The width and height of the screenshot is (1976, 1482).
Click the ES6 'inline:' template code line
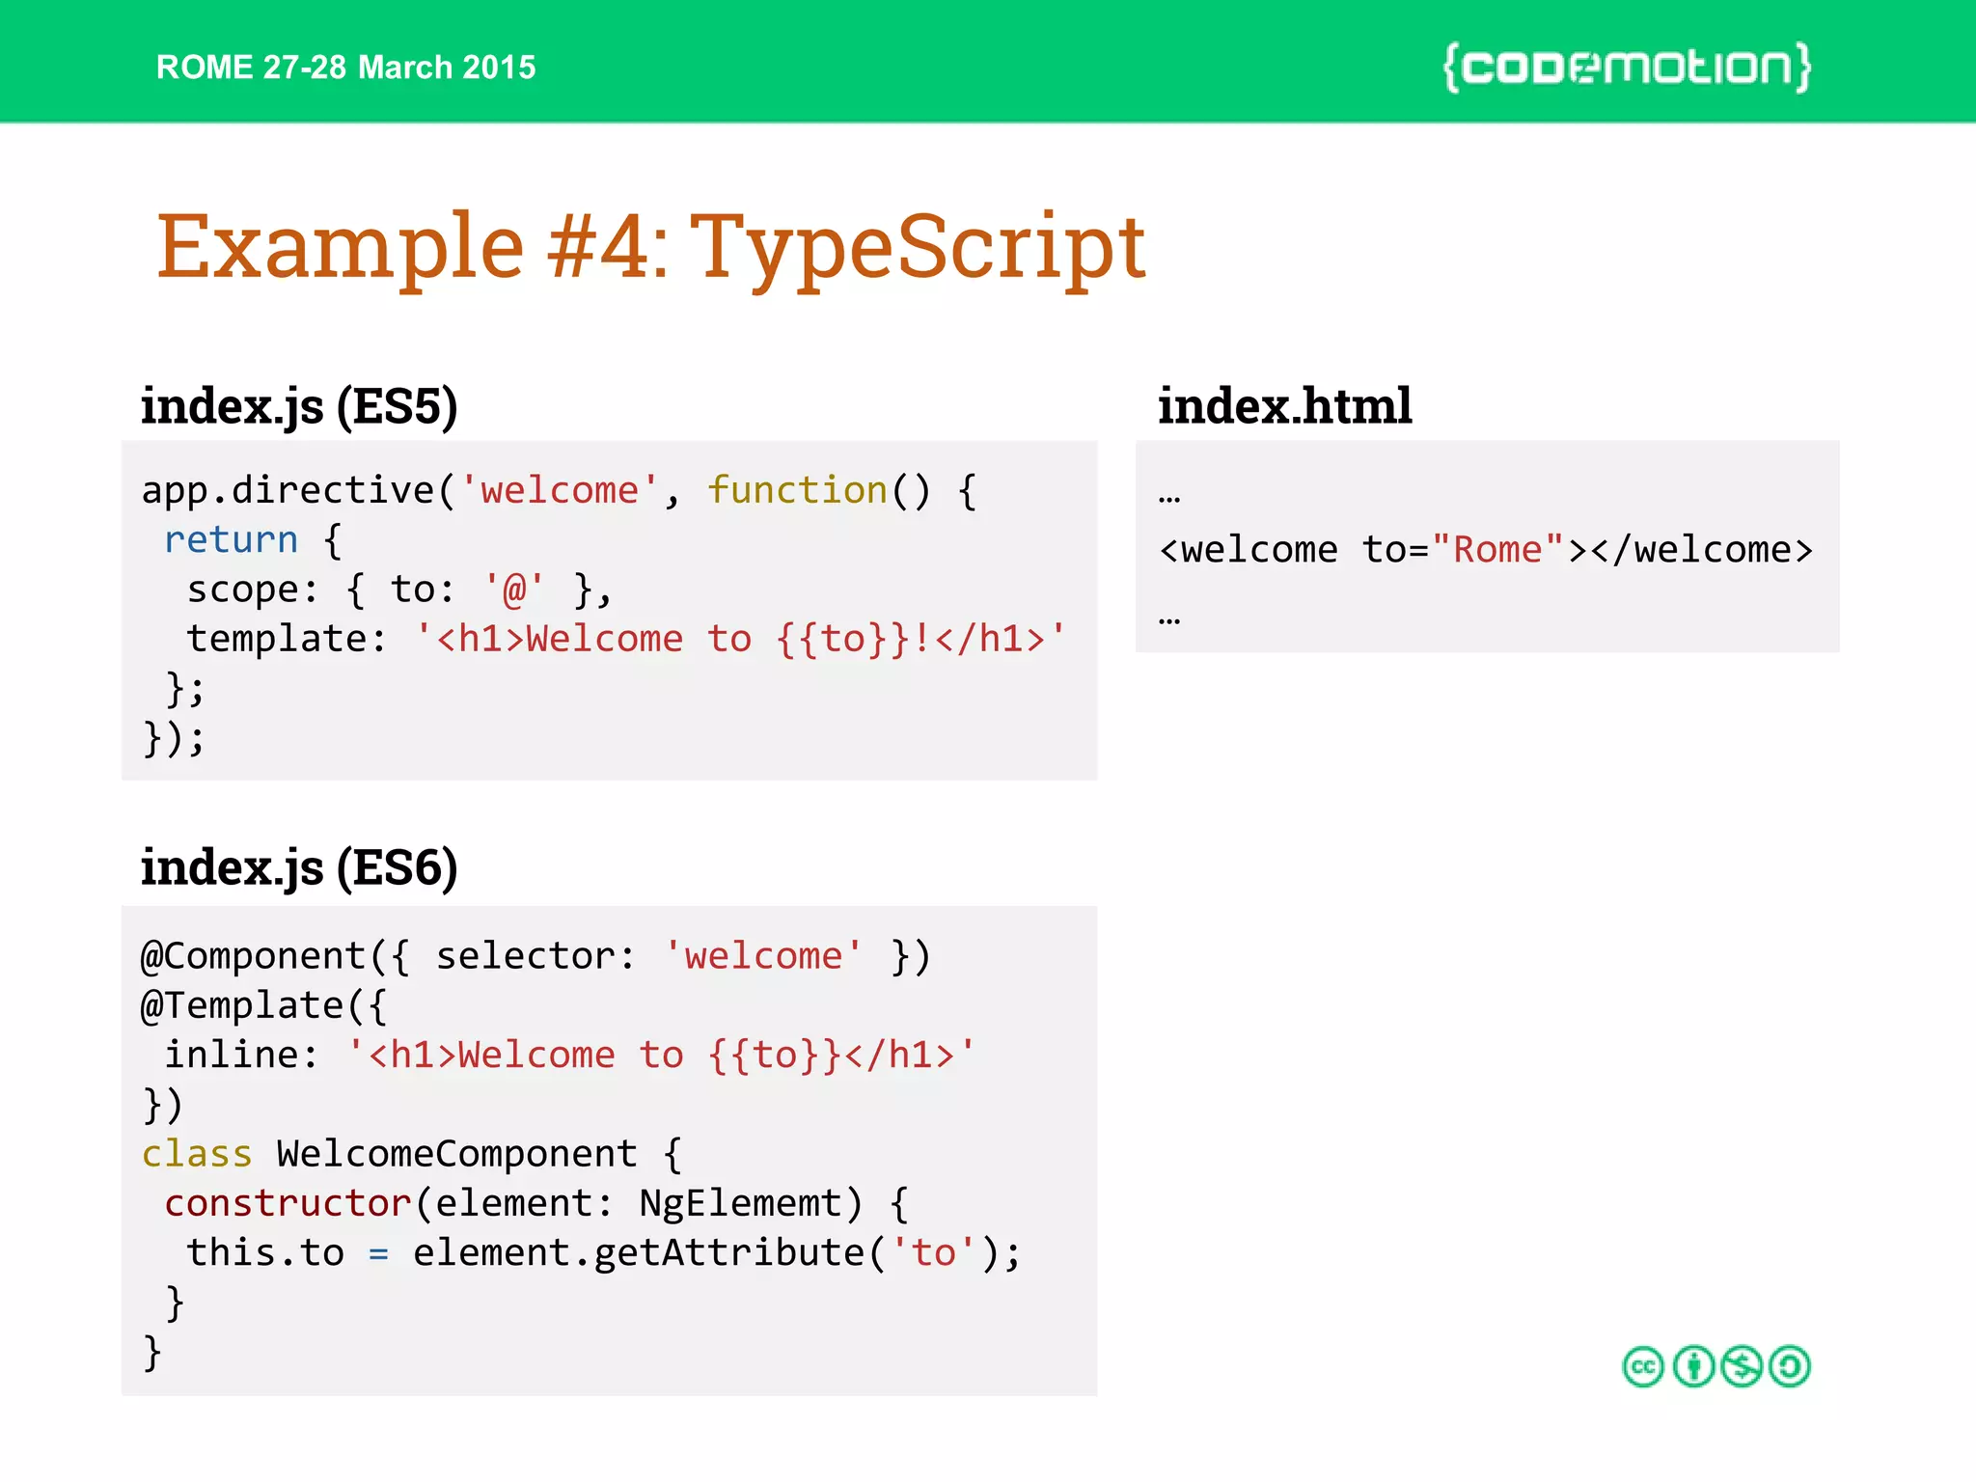pyautogui.click(x=570, y=1056)
